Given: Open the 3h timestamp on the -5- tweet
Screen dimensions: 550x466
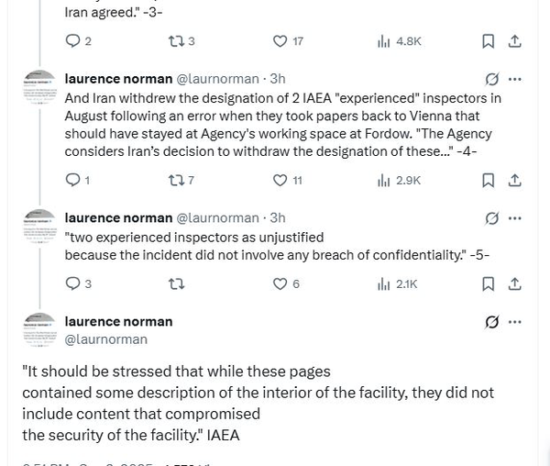Looking at the screenshot, I should pos(277,218).
